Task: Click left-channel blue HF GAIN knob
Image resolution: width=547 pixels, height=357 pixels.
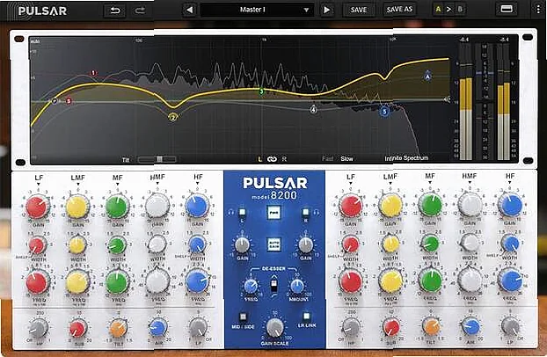Action: coord(197,207)
